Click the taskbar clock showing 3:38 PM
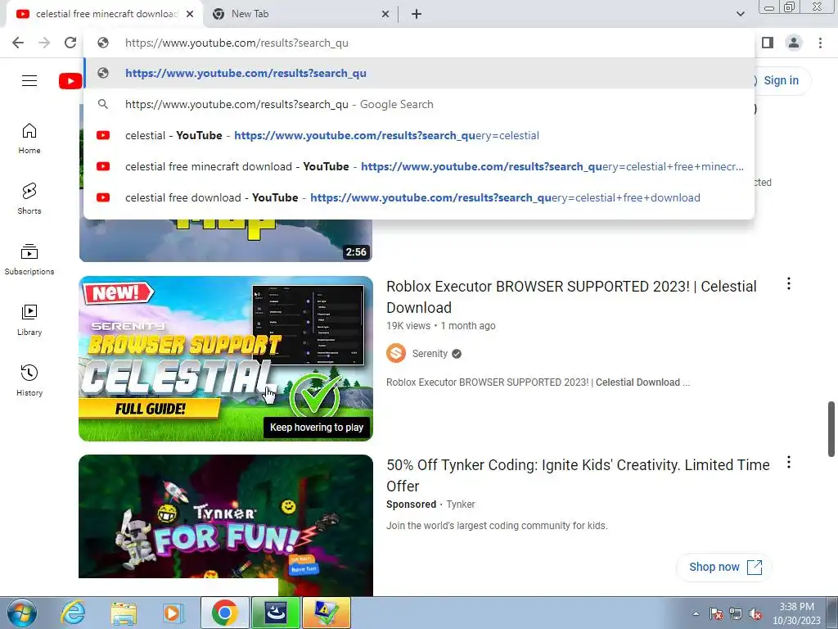Image resolution: width=838 pixels, height=629 pixels. click(796, 613)
